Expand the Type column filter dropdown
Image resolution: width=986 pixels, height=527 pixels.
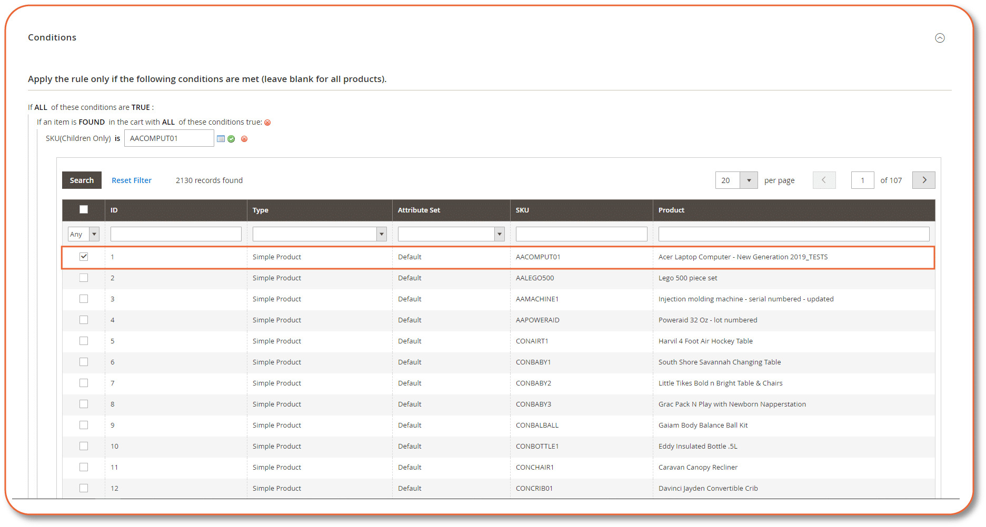tap(381, 234)
